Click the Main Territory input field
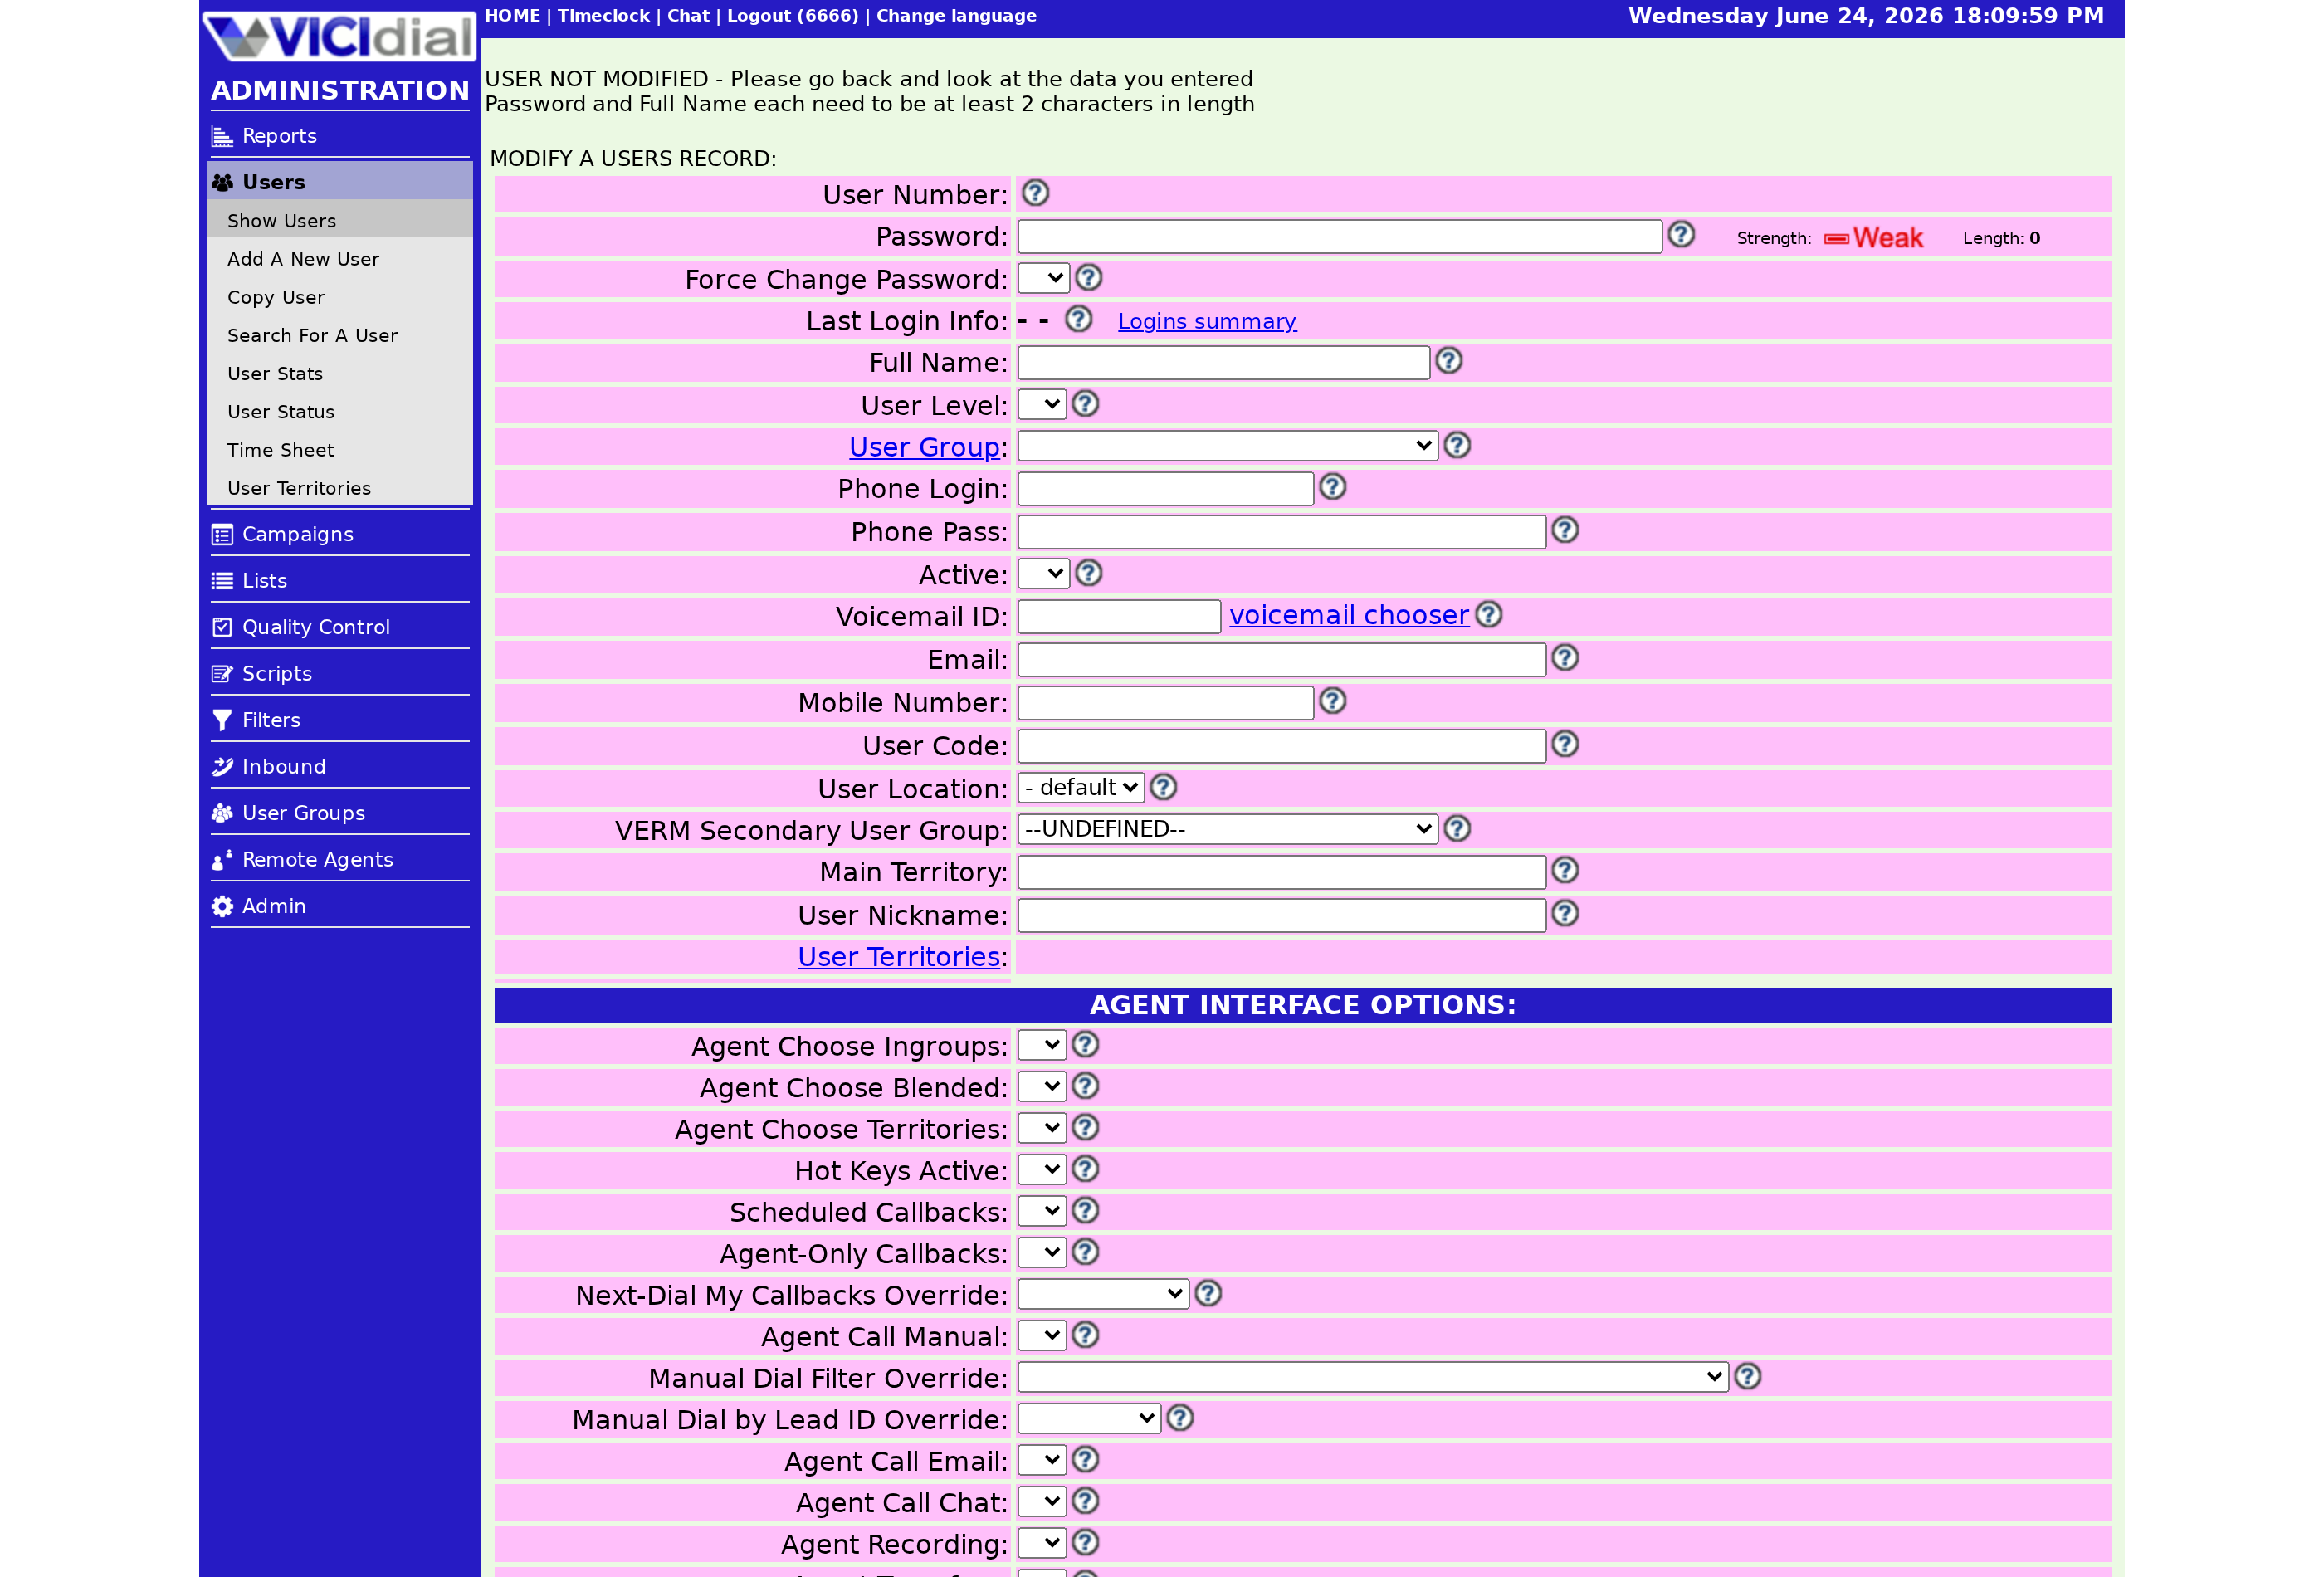The height and width of the screenshot is (1577, 2324). pyautogui.click(x=1281, y=873)
